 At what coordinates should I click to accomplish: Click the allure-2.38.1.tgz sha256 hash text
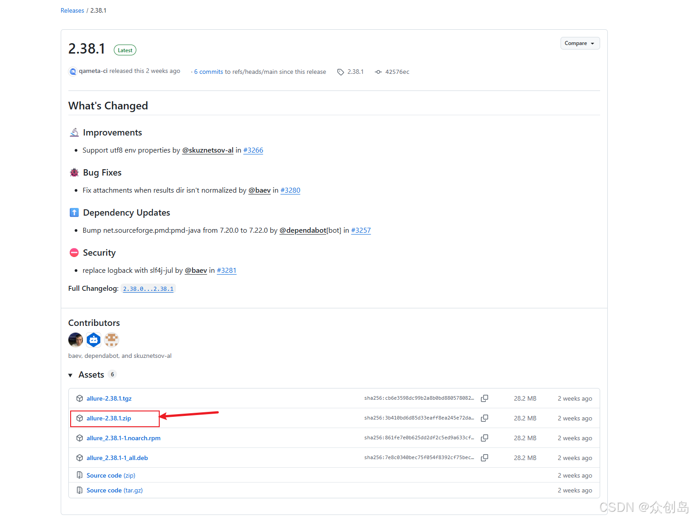click(419, 398)
